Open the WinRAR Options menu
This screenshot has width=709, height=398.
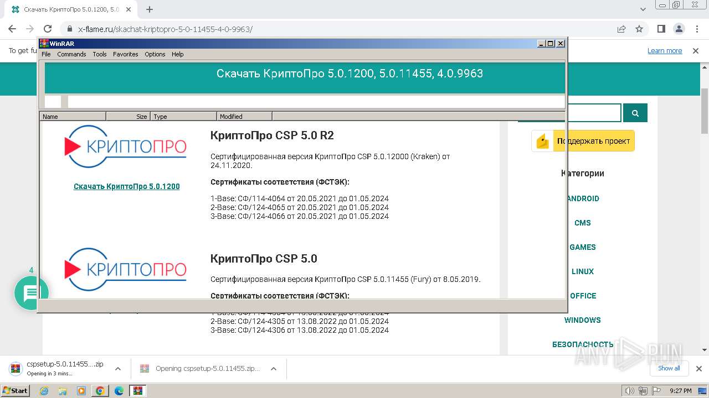point(155,54)
